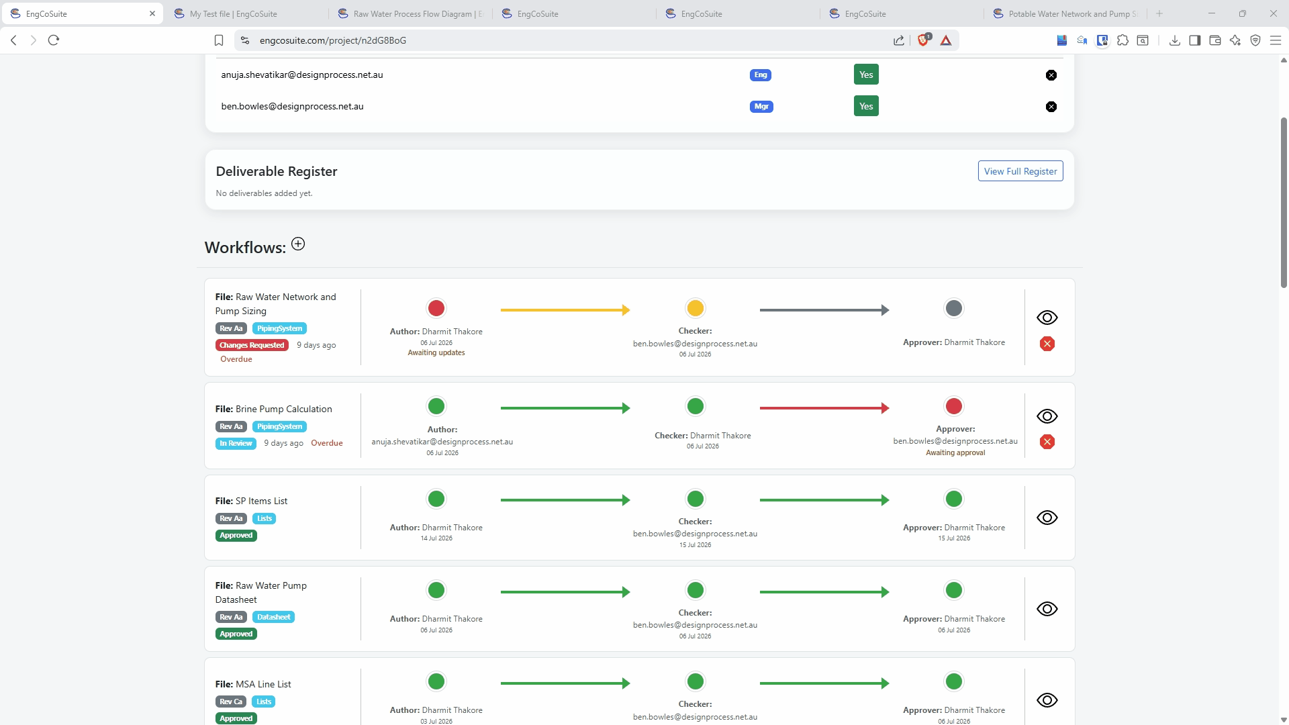The height and width of the screenshot is (725, 1289).
Task: Click the Changes Requested status badge
Action: (x=252, y=345)
